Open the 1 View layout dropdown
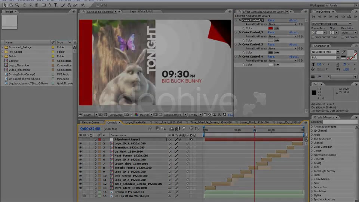Viewport: 359px width, 202px height. click(195, 115)
